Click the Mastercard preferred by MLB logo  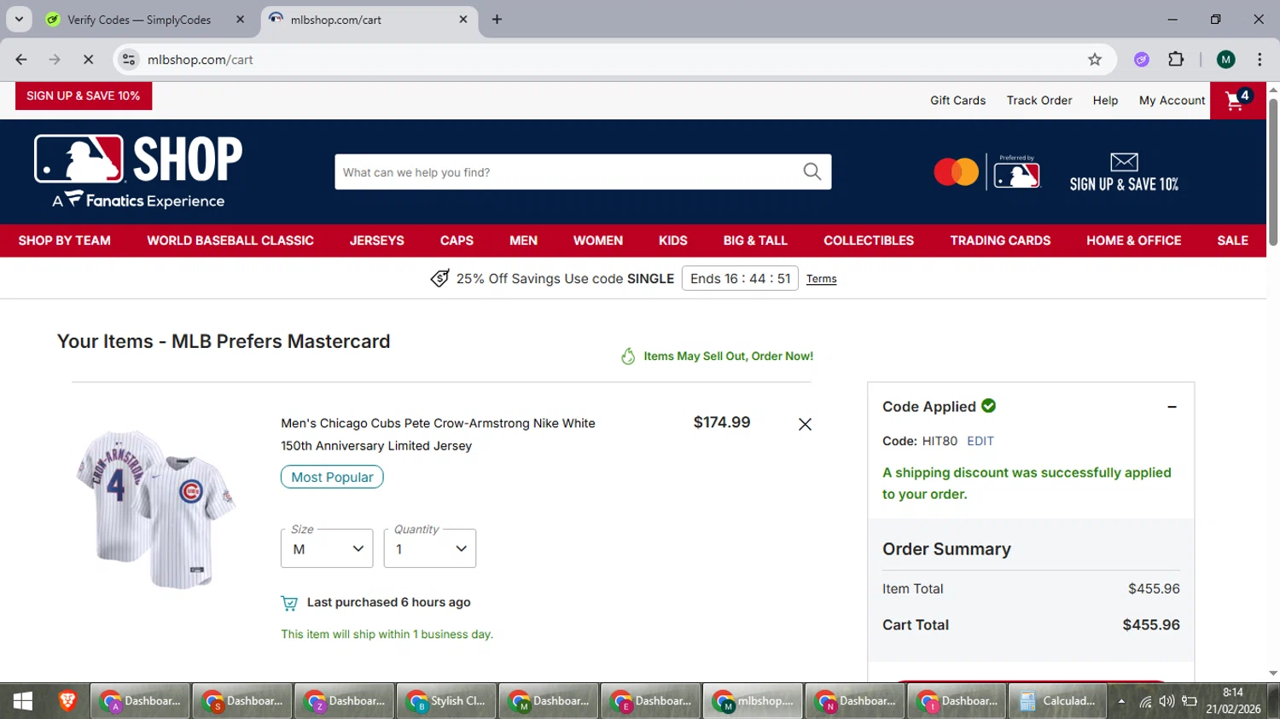coord(987,171)
